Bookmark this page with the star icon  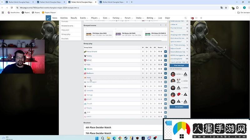[226, 7]
